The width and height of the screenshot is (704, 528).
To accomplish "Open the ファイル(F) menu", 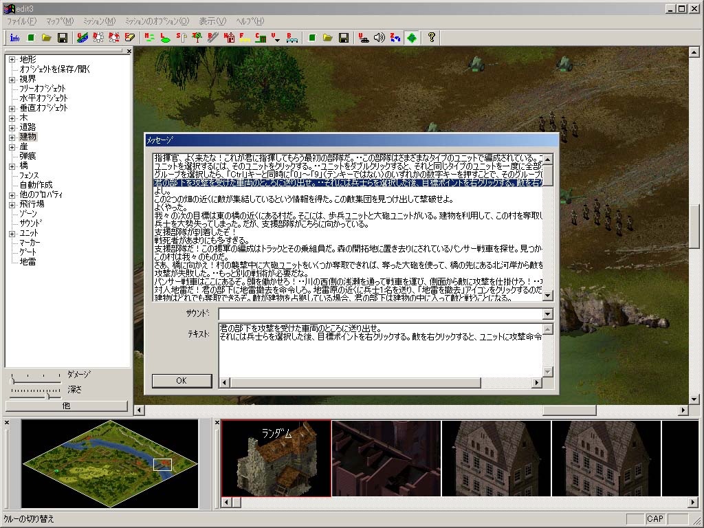I will coord(21,21).
